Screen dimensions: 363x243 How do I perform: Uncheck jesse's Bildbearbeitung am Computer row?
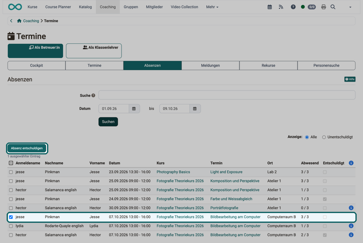(11, 217)
